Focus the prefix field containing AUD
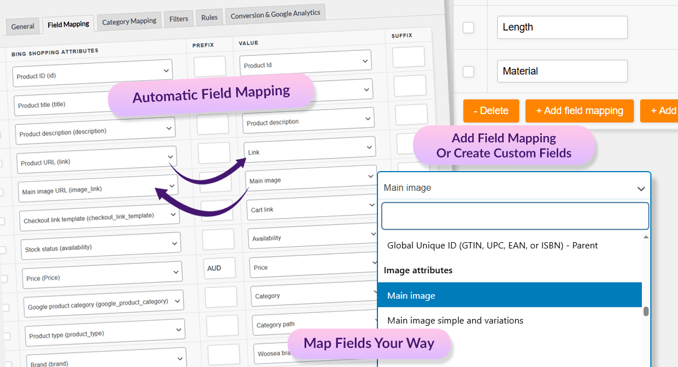The height and width of the screenshot is (367, 678). (x=220, y=268)
